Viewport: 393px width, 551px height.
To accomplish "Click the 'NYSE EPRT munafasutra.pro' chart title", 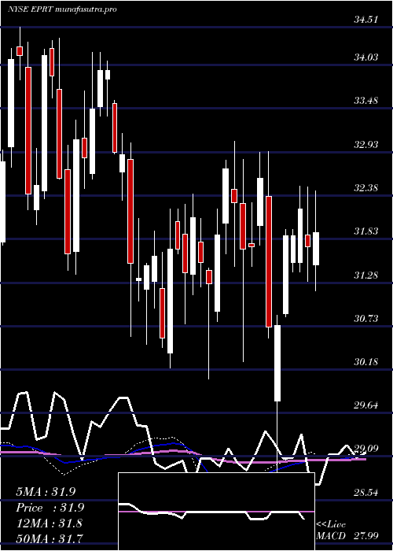I will pyautogui.click(x=62, y=9).
